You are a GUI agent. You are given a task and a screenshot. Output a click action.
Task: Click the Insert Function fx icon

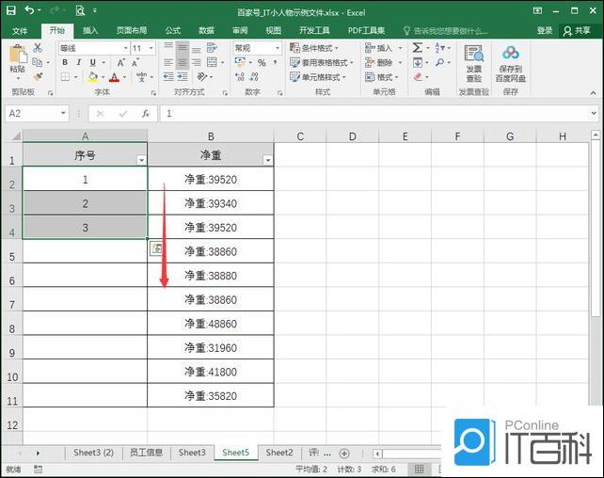click(145, 113)
